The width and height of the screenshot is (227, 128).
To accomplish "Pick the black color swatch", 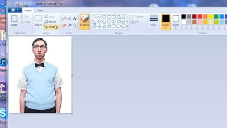I will pos(184,17).
